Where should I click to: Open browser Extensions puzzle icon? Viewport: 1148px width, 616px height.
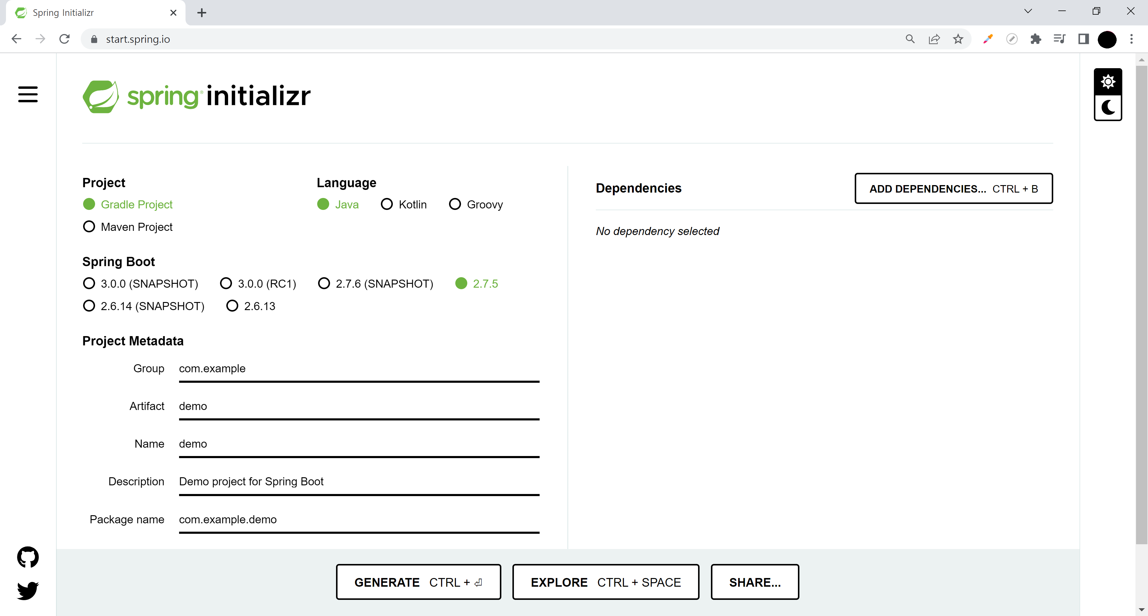tap(1035, 39)
